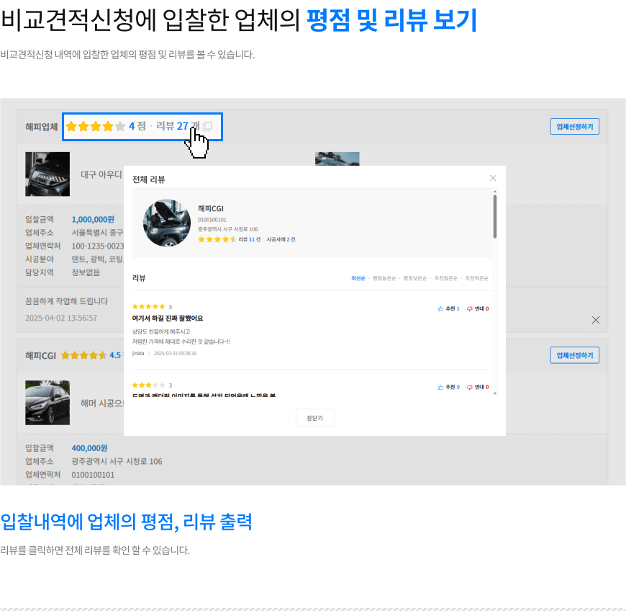
Task: Sort reviews by 최신순
Action: pyautogui.click(x=358, y=278)
